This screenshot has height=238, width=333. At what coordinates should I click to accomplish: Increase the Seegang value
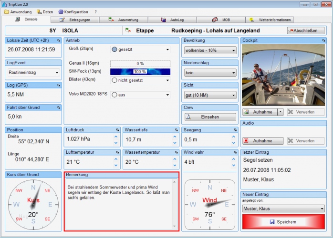(234, 137)
